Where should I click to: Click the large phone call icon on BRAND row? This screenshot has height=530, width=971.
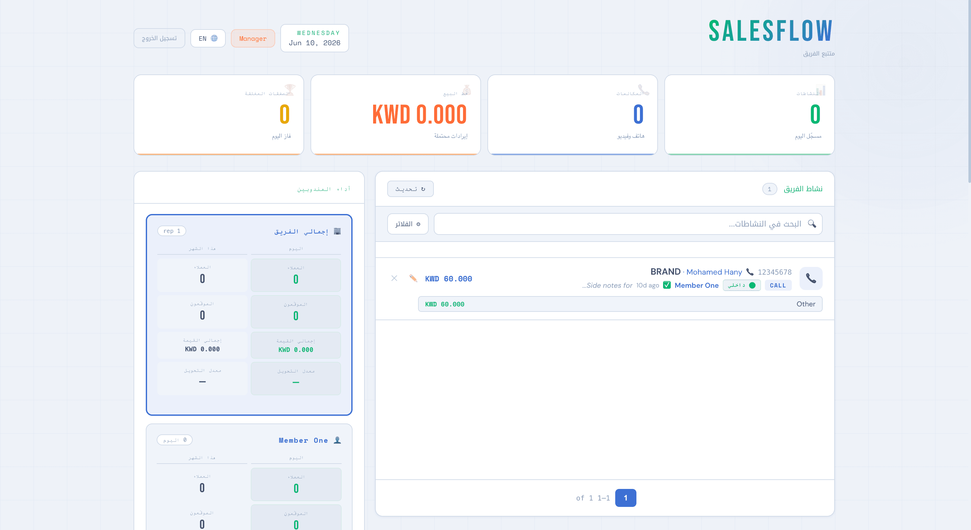pos(811,278)
